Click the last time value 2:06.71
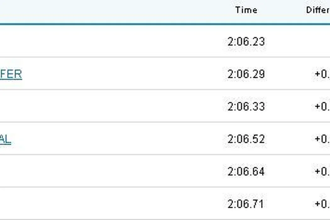Image resolution: width=330 pixels, height=220 pixels. 245,204
